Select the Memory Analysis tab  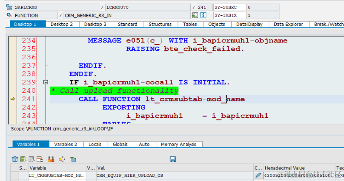pyautogui.click(x=178, y=144)
